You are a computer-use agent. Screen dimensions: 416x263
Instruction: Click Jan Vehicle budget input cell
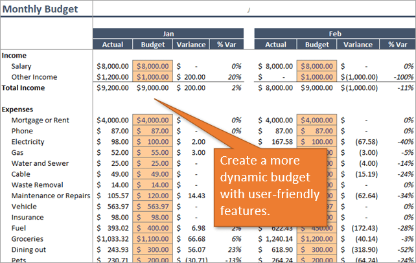coord(152,207)
